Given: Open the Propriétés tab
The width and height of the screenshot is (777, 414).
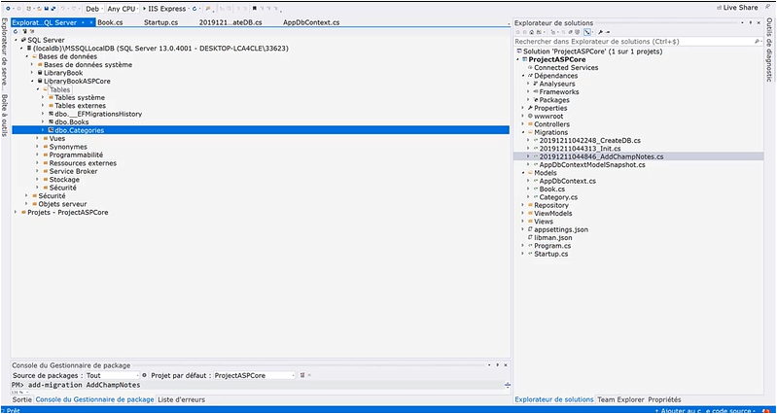Looking at the screenshot, I should 664,399.
